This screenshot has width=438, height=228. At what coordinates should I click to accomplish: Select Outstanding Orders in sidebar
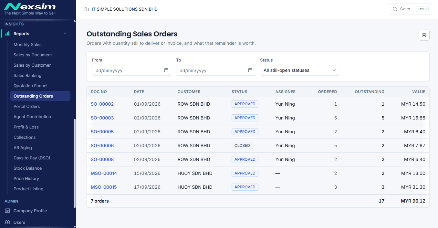coord(40,96)
